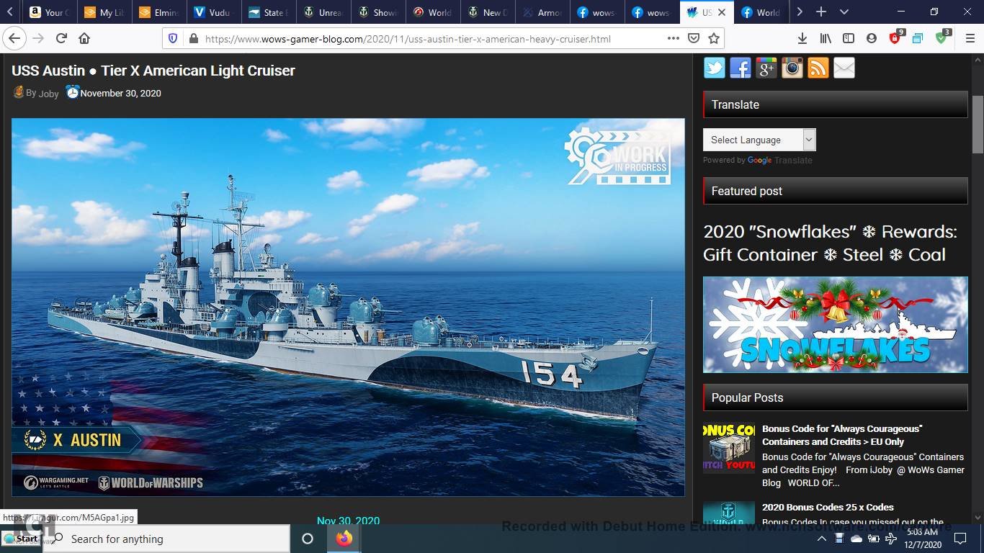The image size is (984, 553).
Task: Open the USS Austin ship image
Action: 348,307
